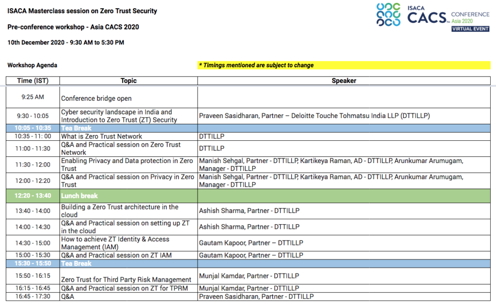
Task: Click 'Enabling Privacy and Data protection in Zero Trust'
Action: [x=128, y=165]
